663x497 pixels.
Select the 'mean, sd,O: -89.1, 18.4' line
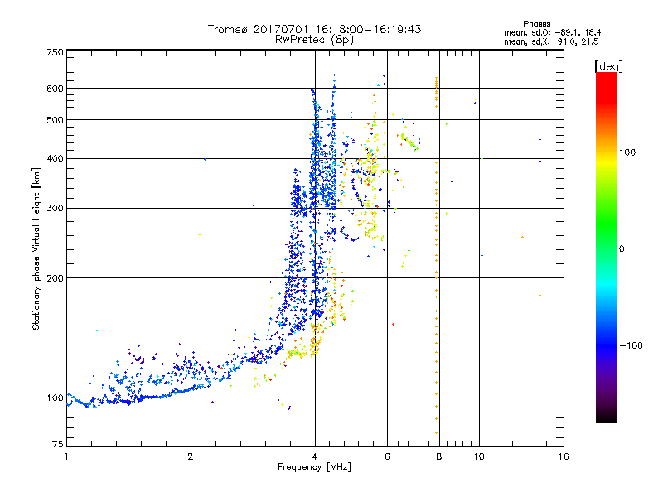(x=552, y=32)
